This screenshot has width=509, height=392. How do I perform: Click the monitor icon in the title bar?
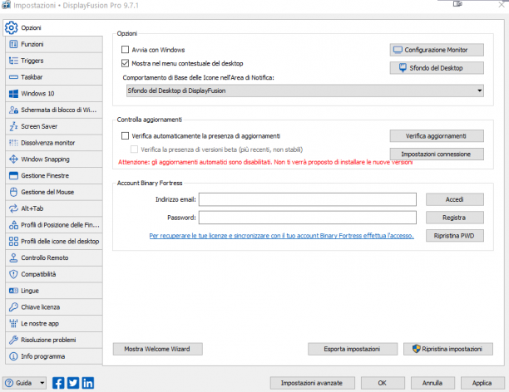(457, 4)
